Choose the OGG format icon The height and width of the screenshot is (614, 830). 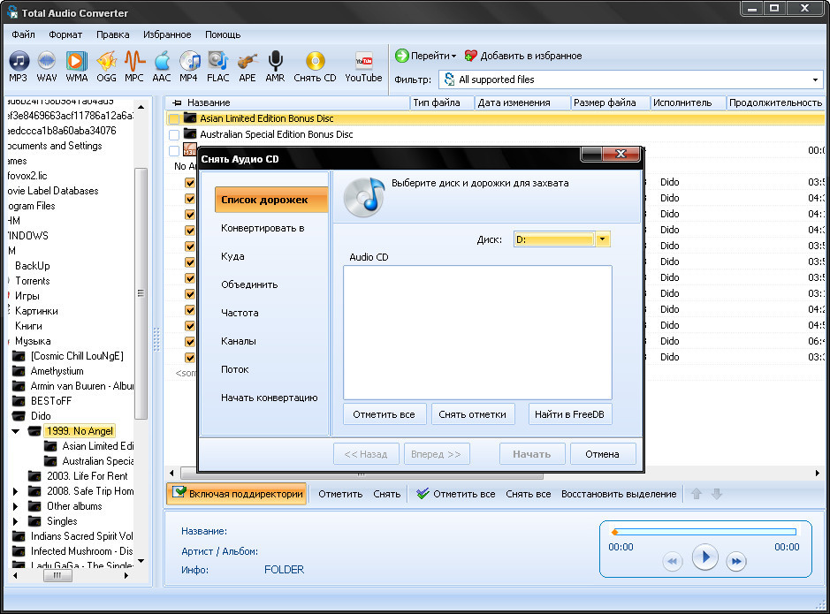coord(106,61)
